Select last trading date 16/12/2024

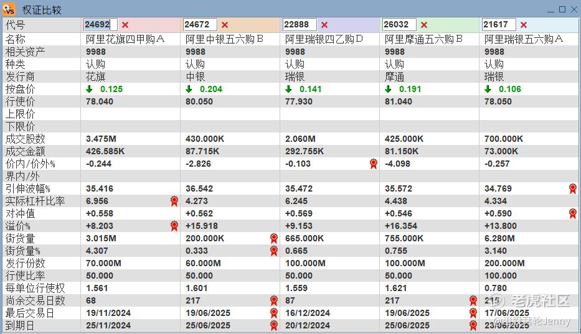click(x=308, y=313)
